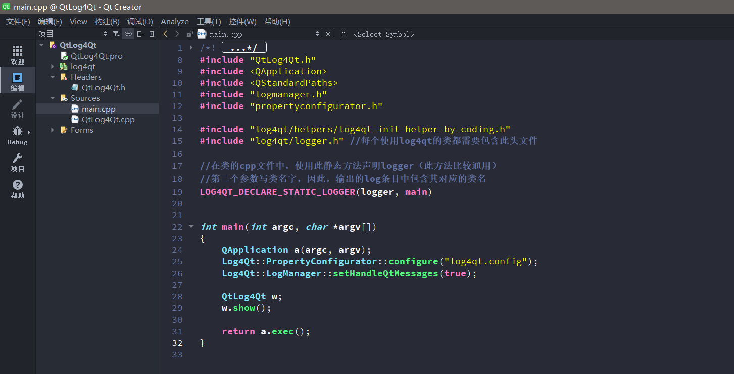Click line number 32 in gutter
Image resolution: width=734 pixels, height=374 pixels.
(x=177, y=343)
